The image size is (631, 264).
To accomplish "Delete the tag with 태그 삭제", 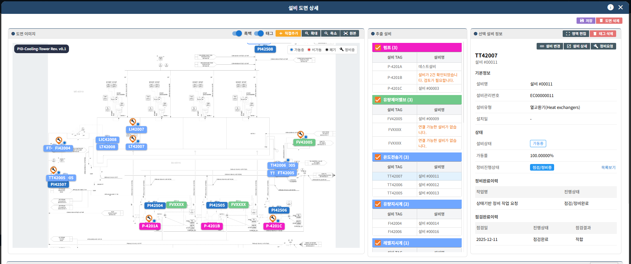I will [x=603, y=34].
